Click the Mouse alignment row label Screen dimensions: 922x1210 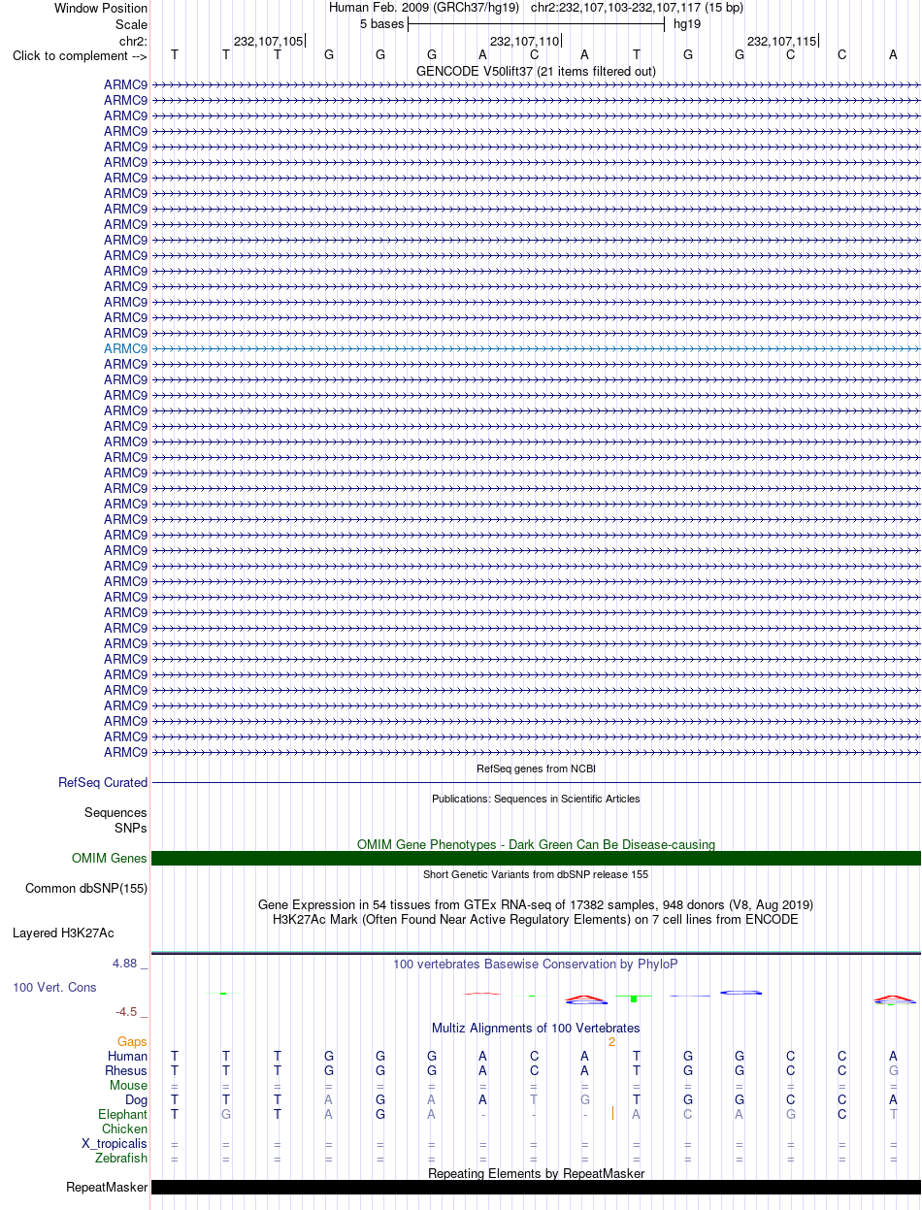pyautogui.click(x=129, y=1086)
